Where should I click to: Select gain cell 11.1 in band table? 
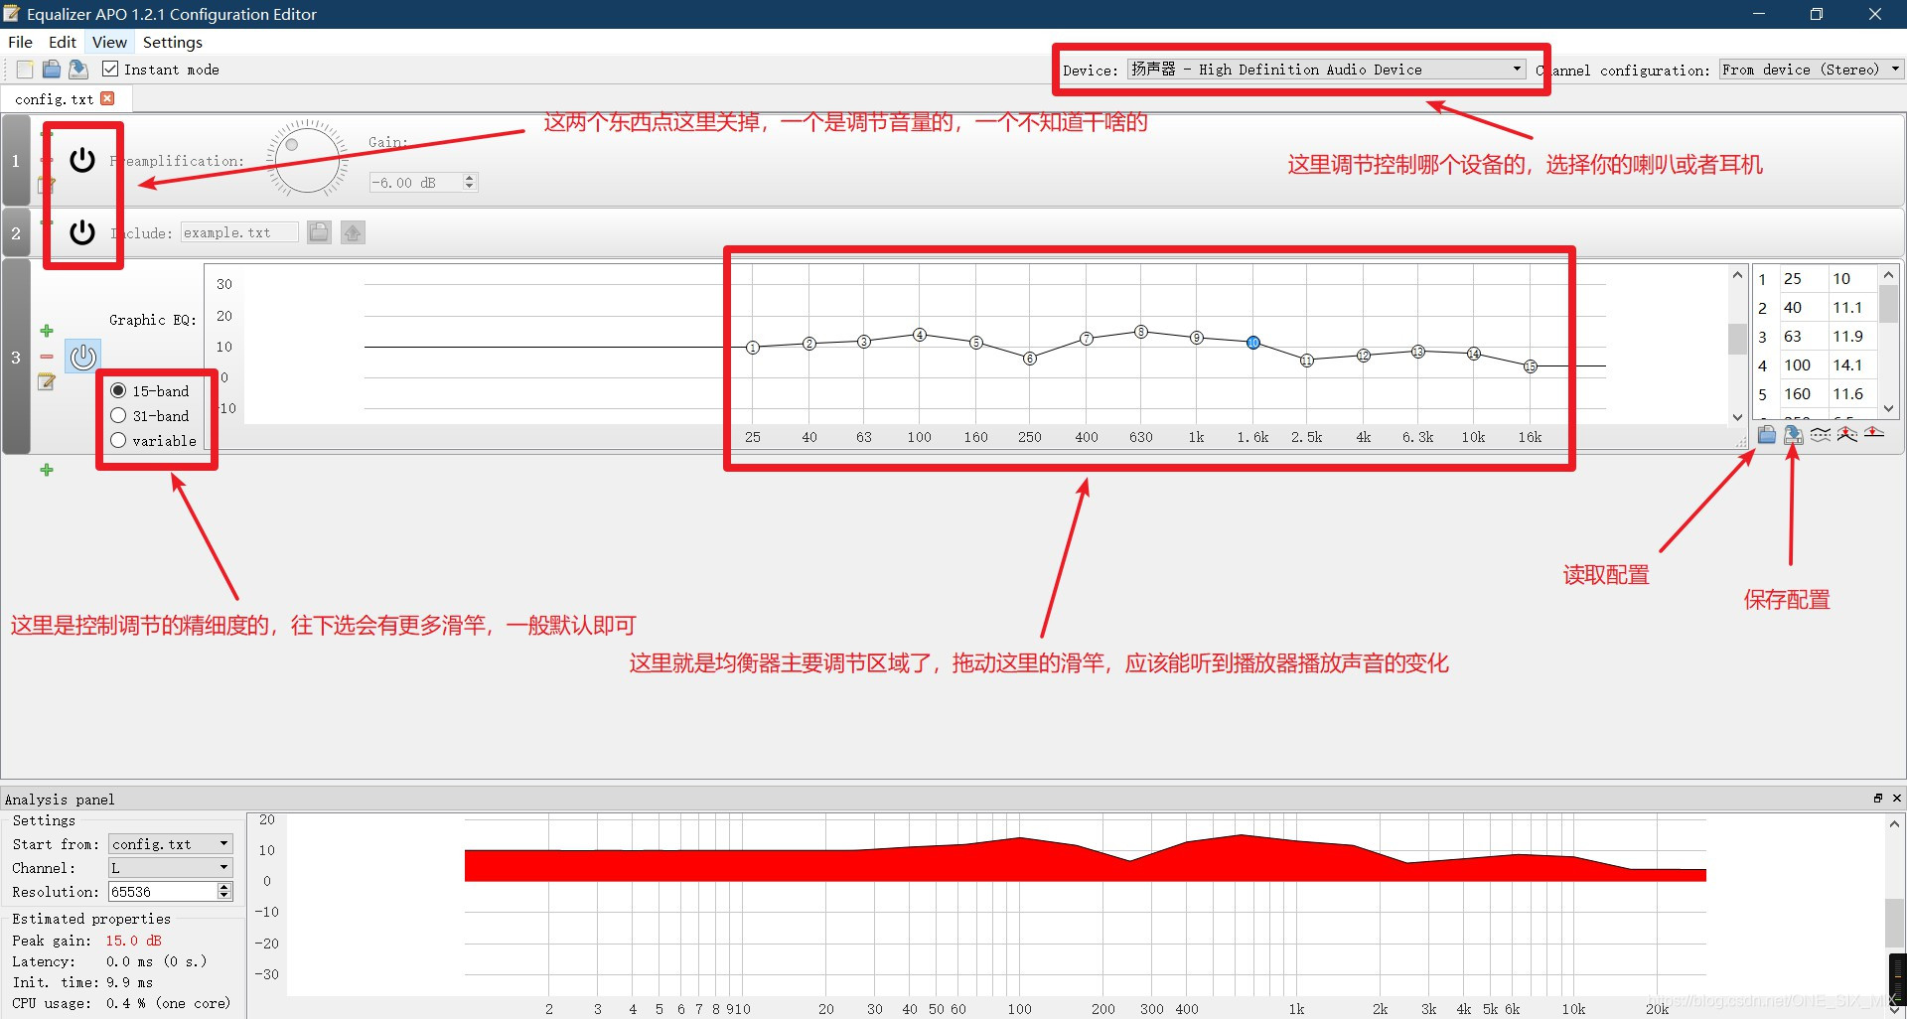[x=1852, y=308]
